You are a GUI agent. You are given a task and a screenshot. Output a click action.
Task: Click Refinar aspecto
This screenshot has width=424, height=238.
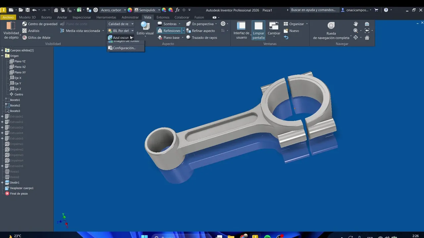(200, 31)
